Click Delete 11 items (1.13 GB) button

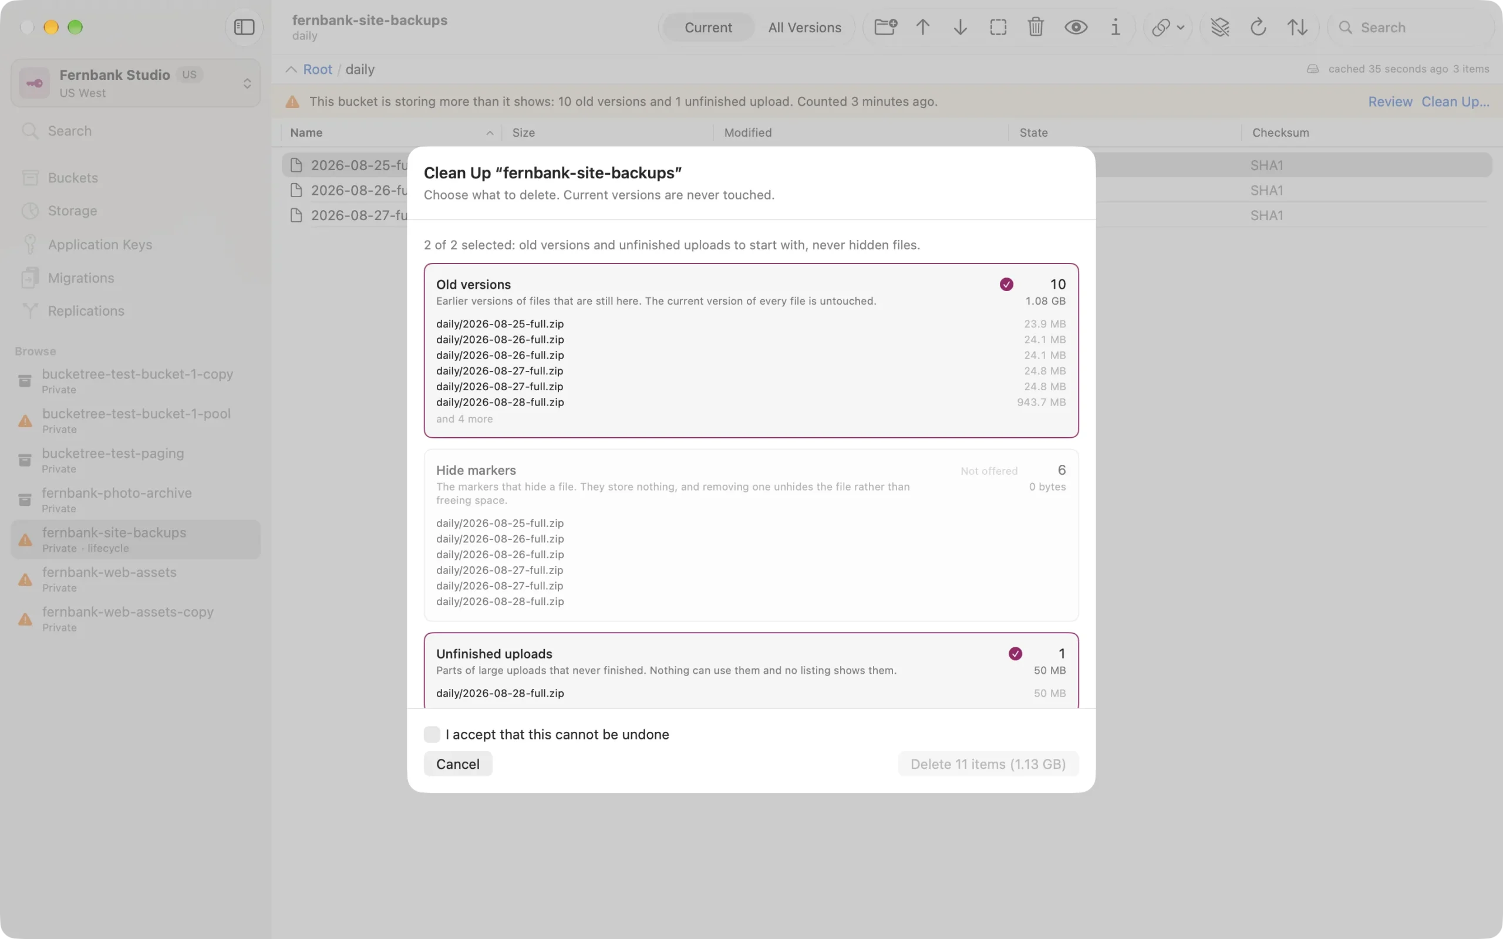pos(988,764)
